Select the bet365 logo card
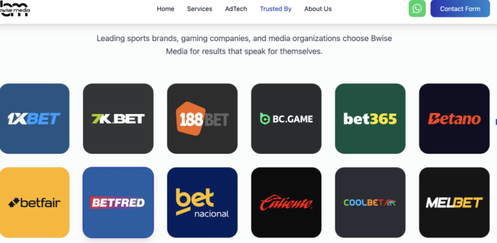The image size is (497, 243). point(370,118)
